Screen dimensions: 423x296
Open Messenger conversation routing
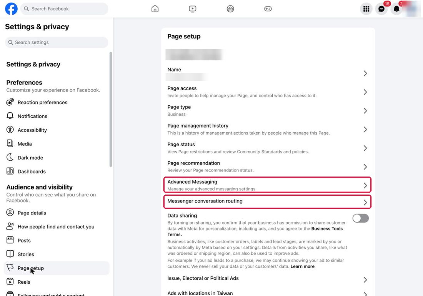pyautogui.click(x=268, y=202)
